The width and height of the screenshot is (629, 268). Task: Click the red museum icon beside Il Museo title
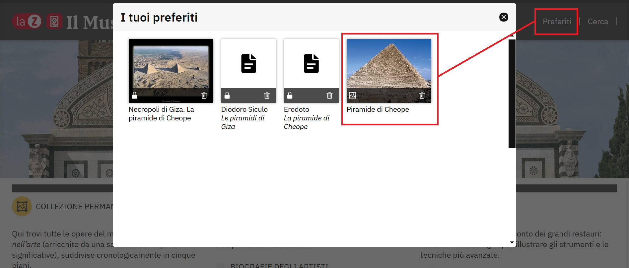[x=54, y=22]
